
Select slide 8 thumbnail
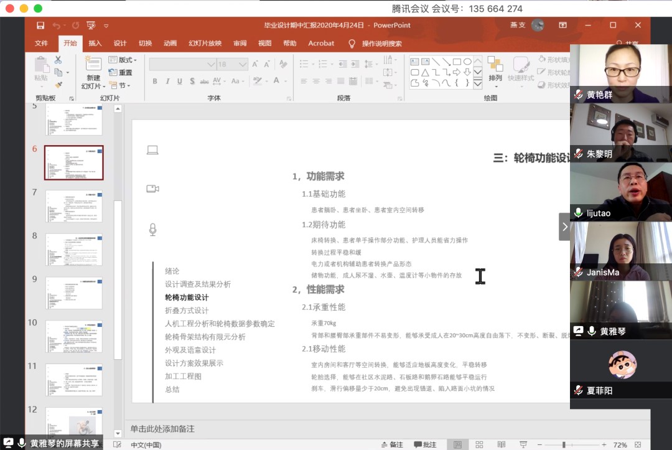pos(73,250)
